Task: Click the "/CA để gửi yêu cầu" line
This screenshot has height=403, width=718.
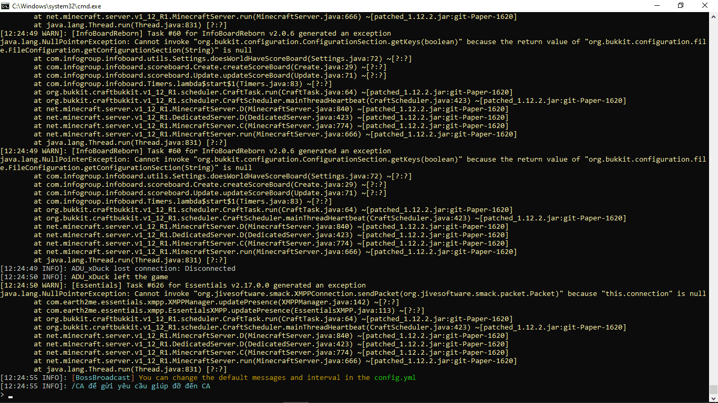Action: 105,386
